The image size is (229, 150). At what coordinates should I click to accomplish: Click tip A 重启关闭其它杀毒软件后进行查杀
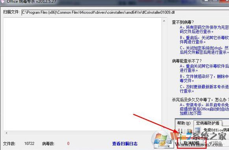tap(204, 68)
